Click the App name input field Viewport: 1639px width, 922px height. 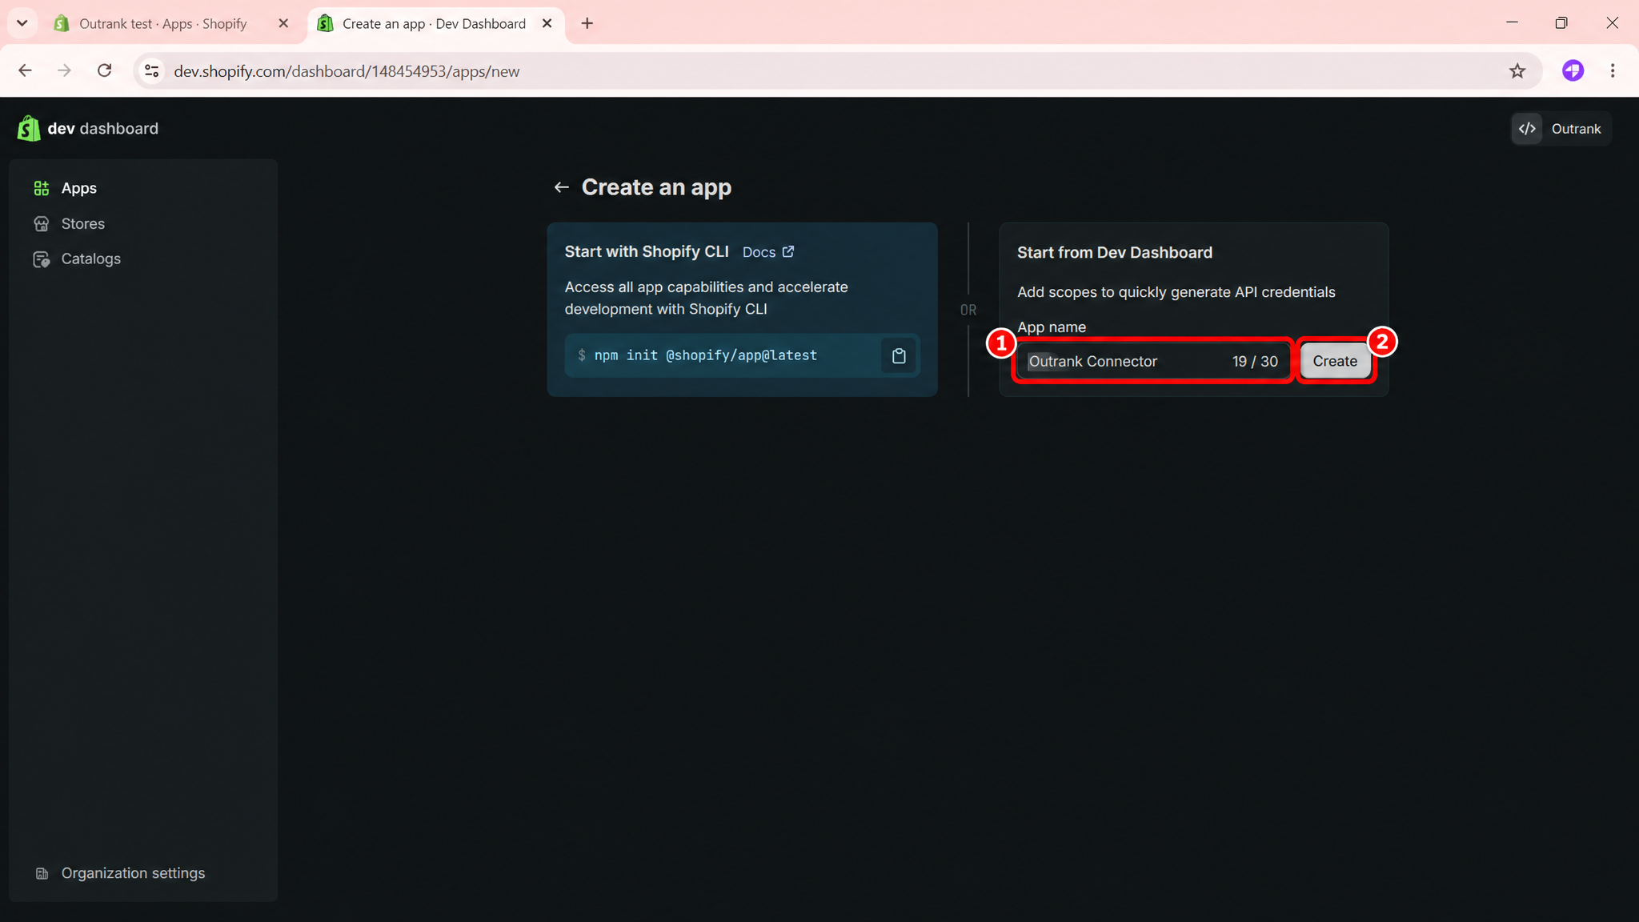1153,361
